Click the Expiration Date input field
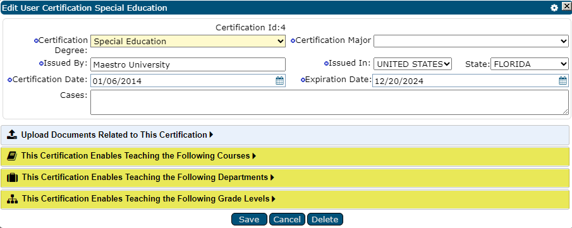 click(x=470, y=81)
